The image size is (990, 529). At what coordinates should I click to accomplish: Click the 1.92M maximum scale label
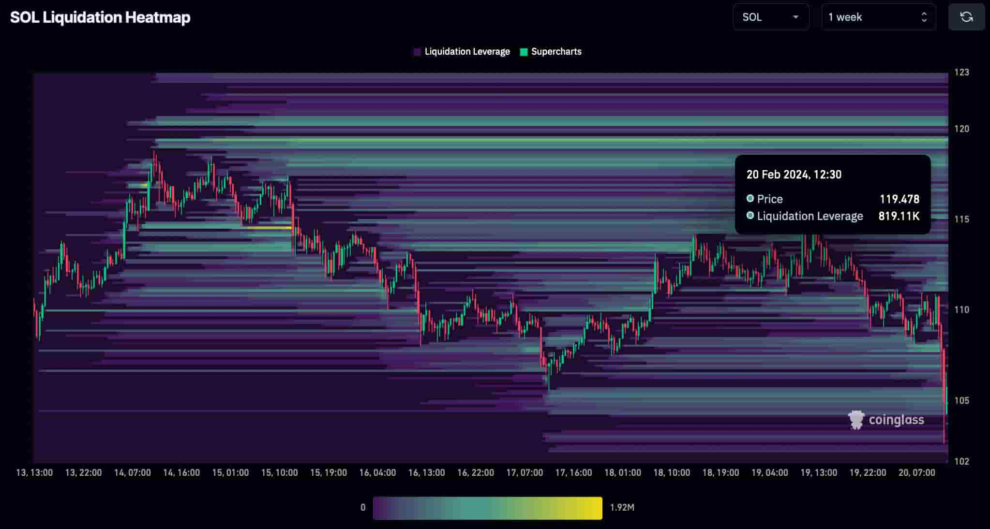pos(622,508)
